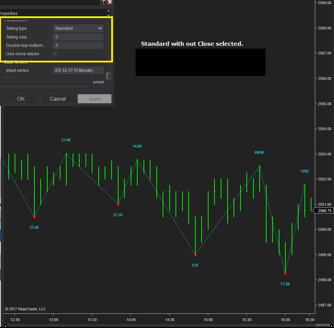Click the Input series field ES 12-17
This screenshot has height=328, width=334.
[78, 70]
